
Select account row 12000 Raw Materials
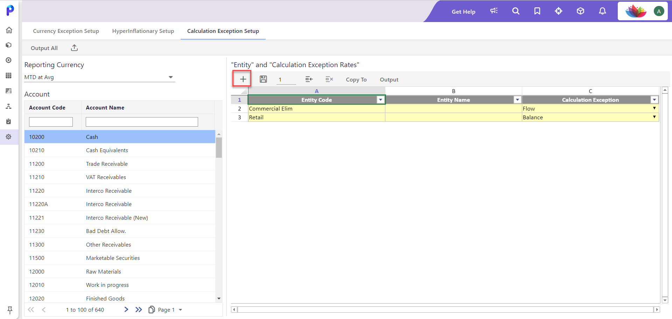pos(120,271)
